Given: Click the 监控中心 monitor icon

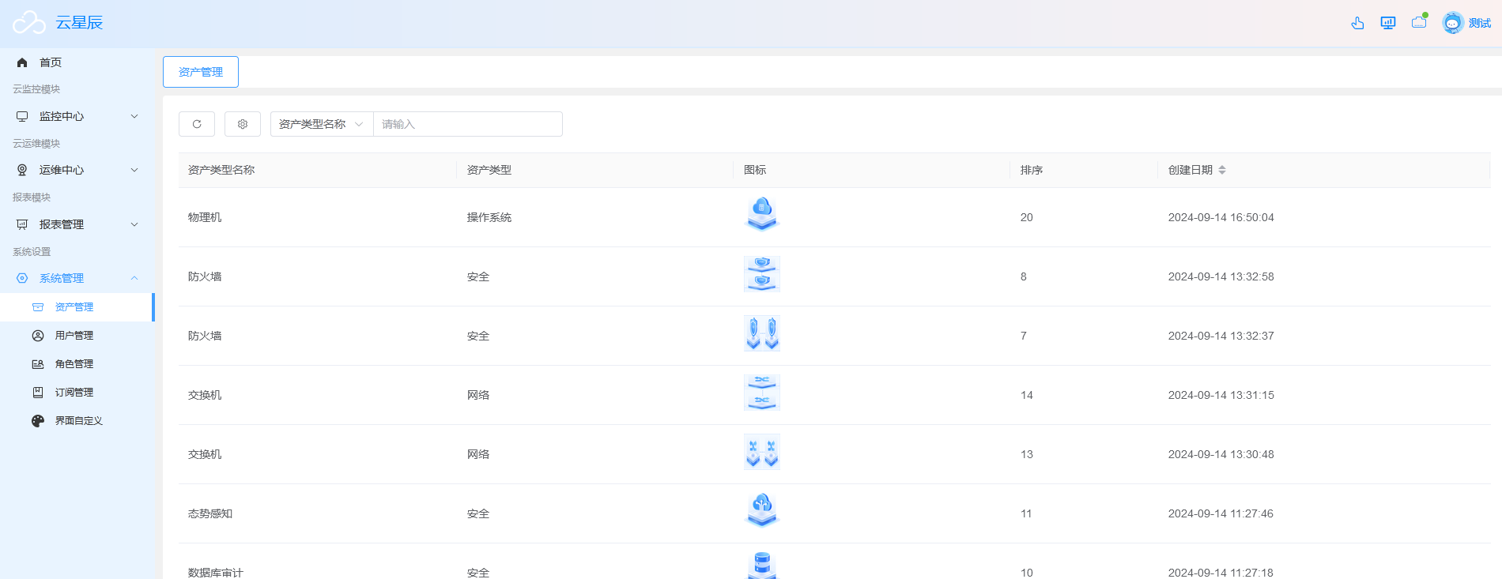Looking at the screenshot, I should 22,116.
